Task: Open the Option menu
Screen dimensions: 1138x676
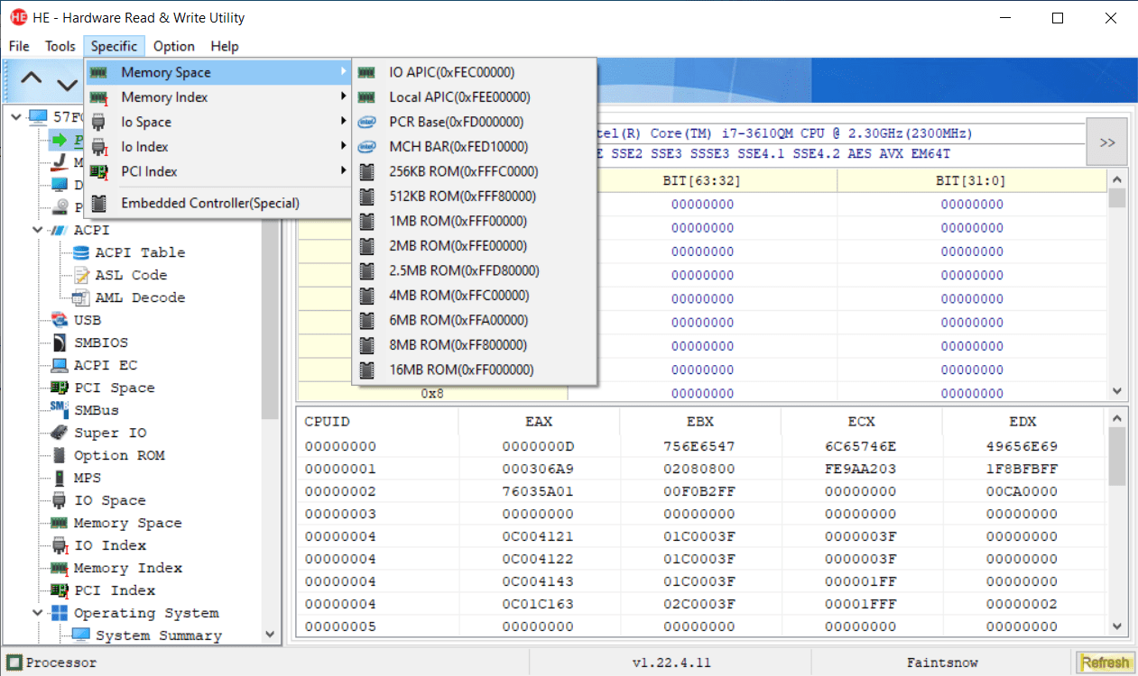Action: coord(174,46)
